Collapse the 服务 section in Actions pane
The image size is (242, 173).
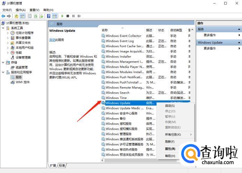pyautogui.click(x=239, y=29)
